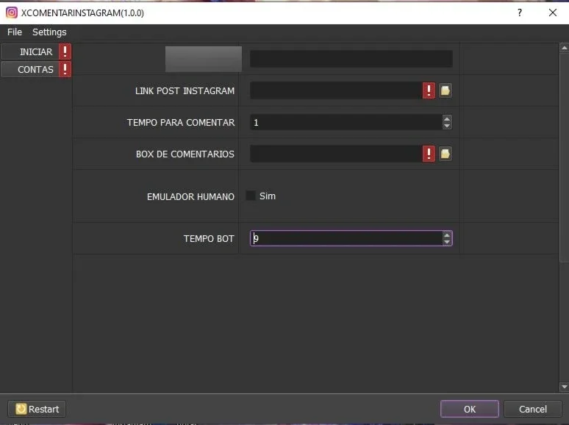Click the EMULADOR HUMANO label
The height and width of the screenshot is (425, 569).
click(x=190, y=197)
